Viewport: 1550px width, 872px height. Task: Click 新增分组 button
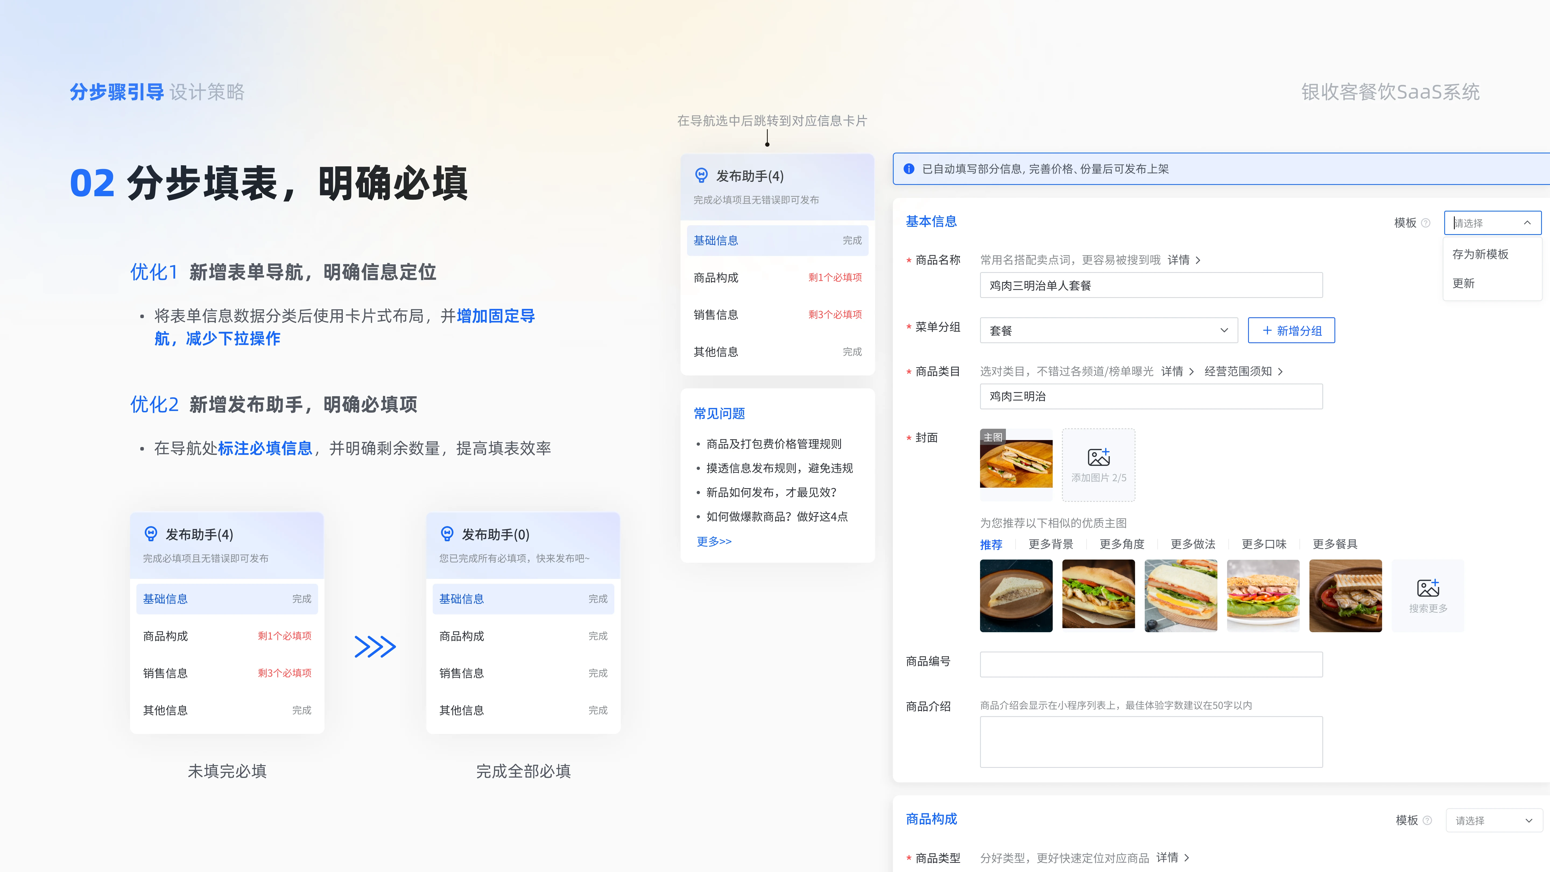pos(1291,330)
